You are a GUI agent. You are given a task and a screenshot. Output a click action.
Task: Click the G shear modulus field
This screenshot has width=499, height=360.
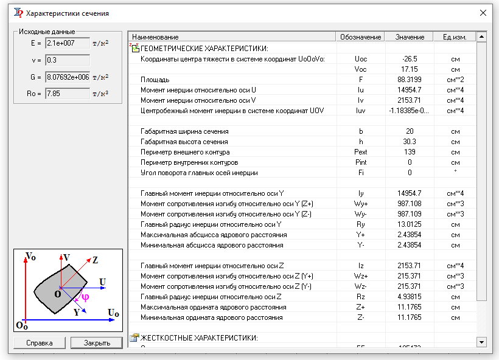[x=68, y=77]
